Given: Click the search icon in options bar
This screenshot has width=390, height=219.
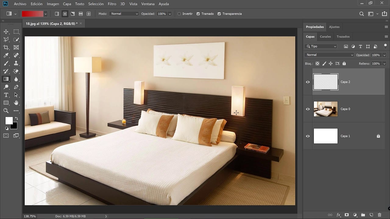Looking at the screenshot, I should pyautogui.click(x=362, y=14).
